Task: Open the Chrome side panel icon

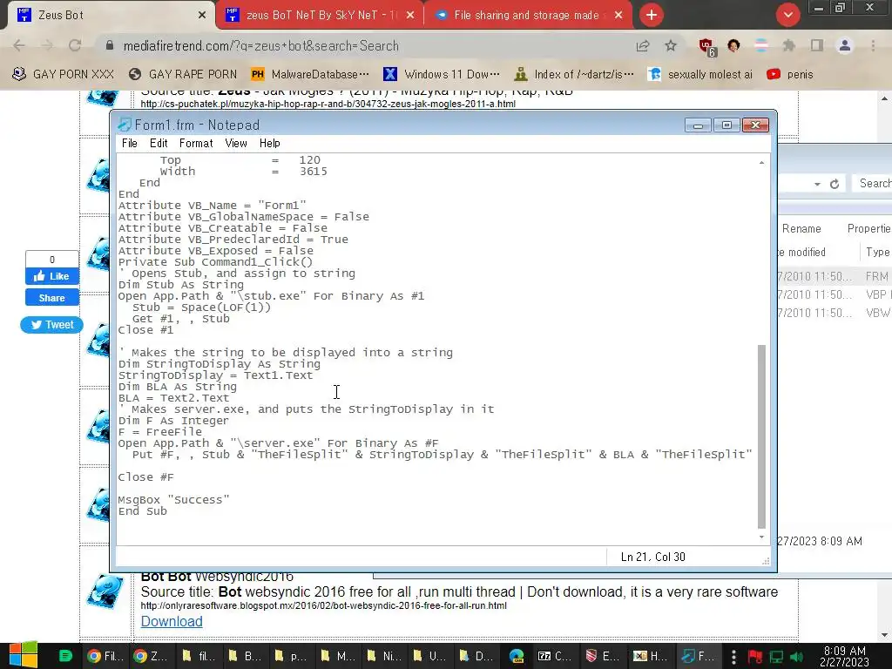Action: pyautogui.click(x=817, y=45)
